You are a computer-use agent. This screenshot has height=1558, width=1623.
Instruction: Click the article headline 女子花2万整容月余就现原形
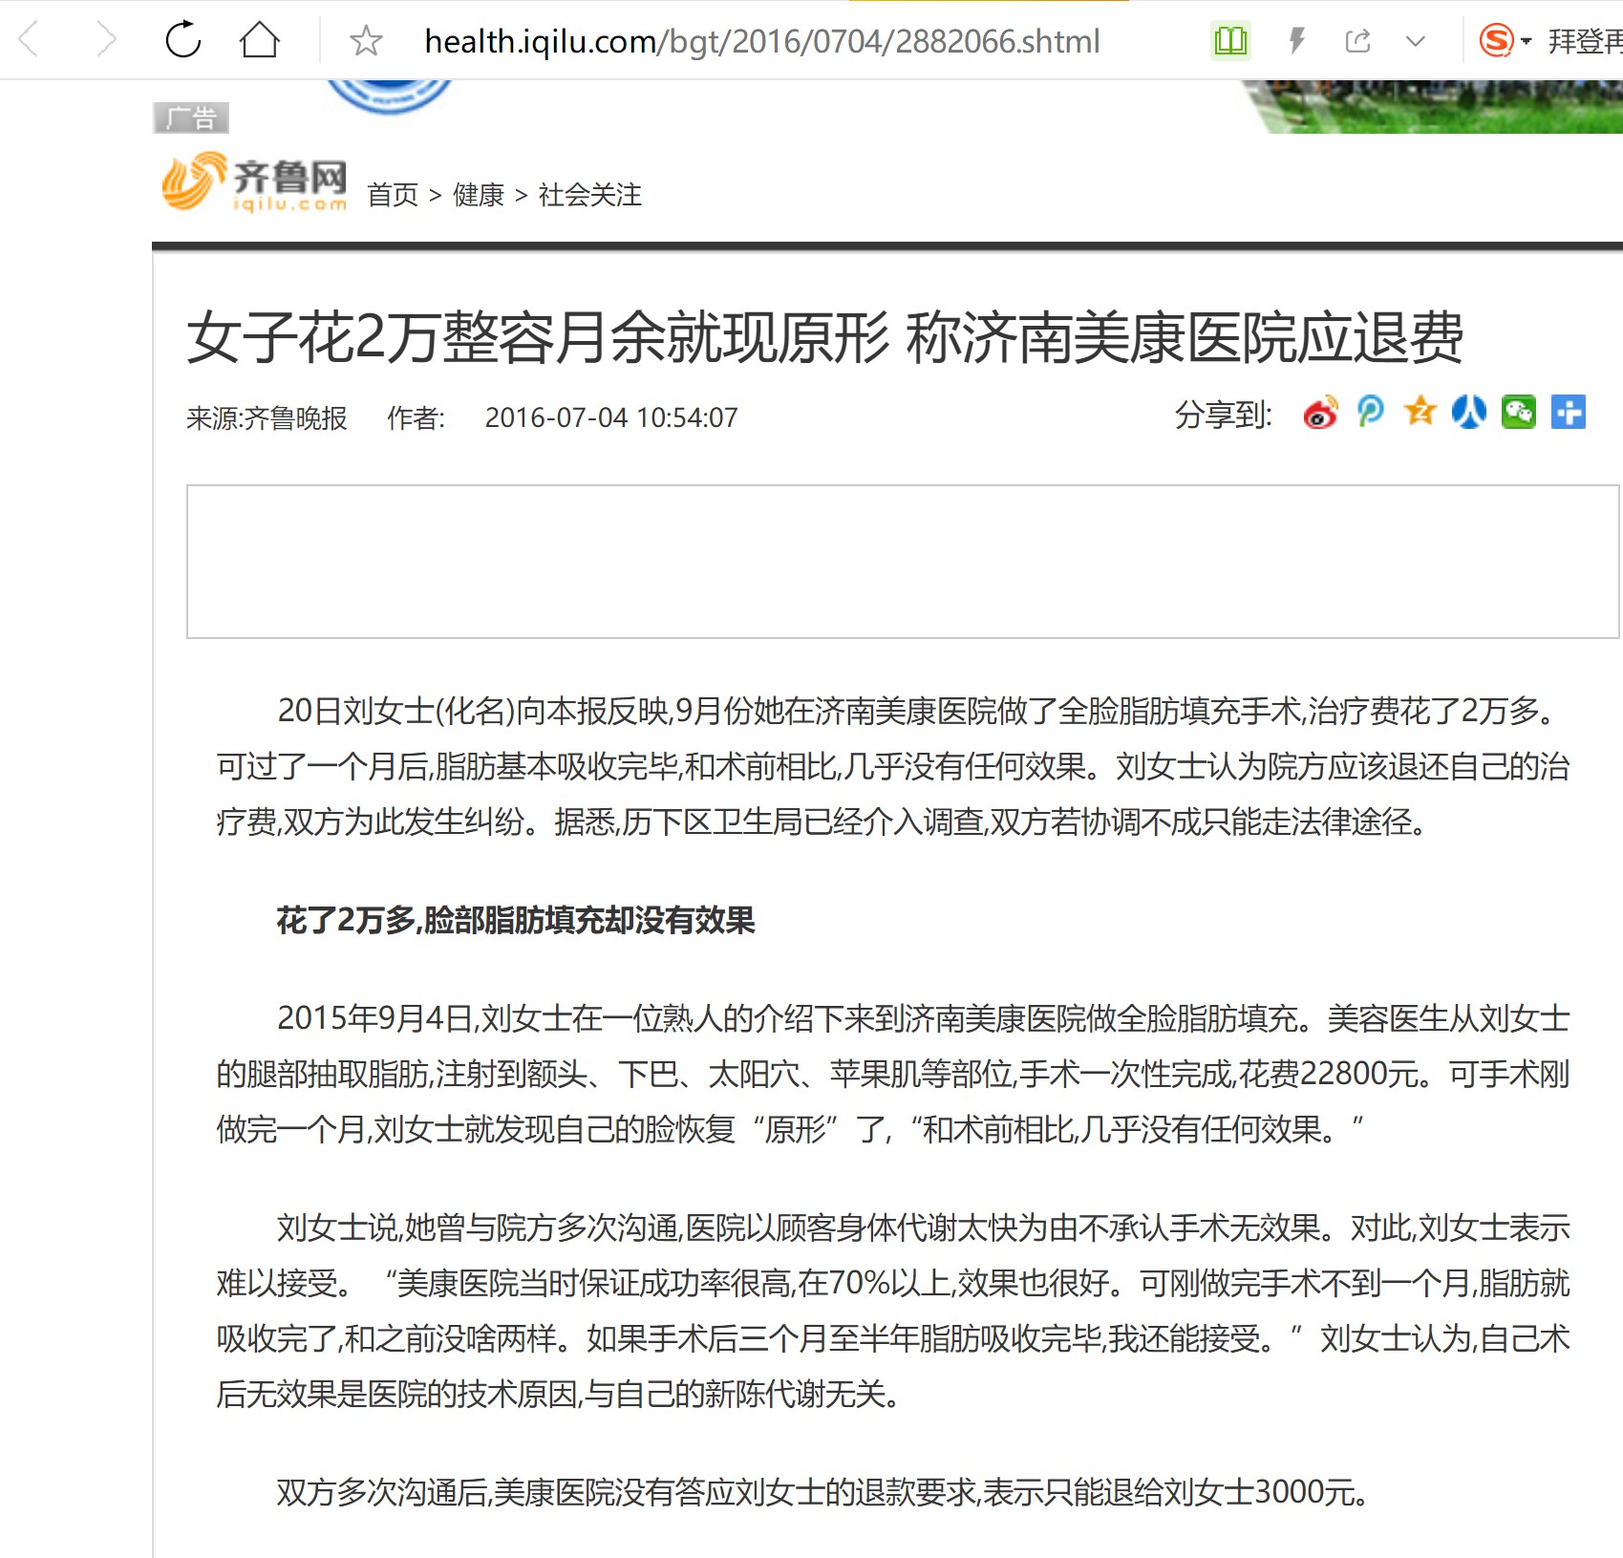(538, 338)
